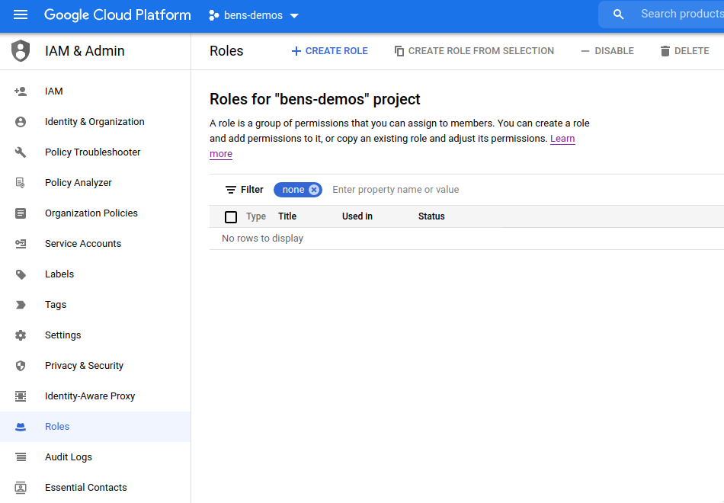Sort by the Status column header
The height and width of the screenshot is (503, 724).
click(x=431, y=216)
